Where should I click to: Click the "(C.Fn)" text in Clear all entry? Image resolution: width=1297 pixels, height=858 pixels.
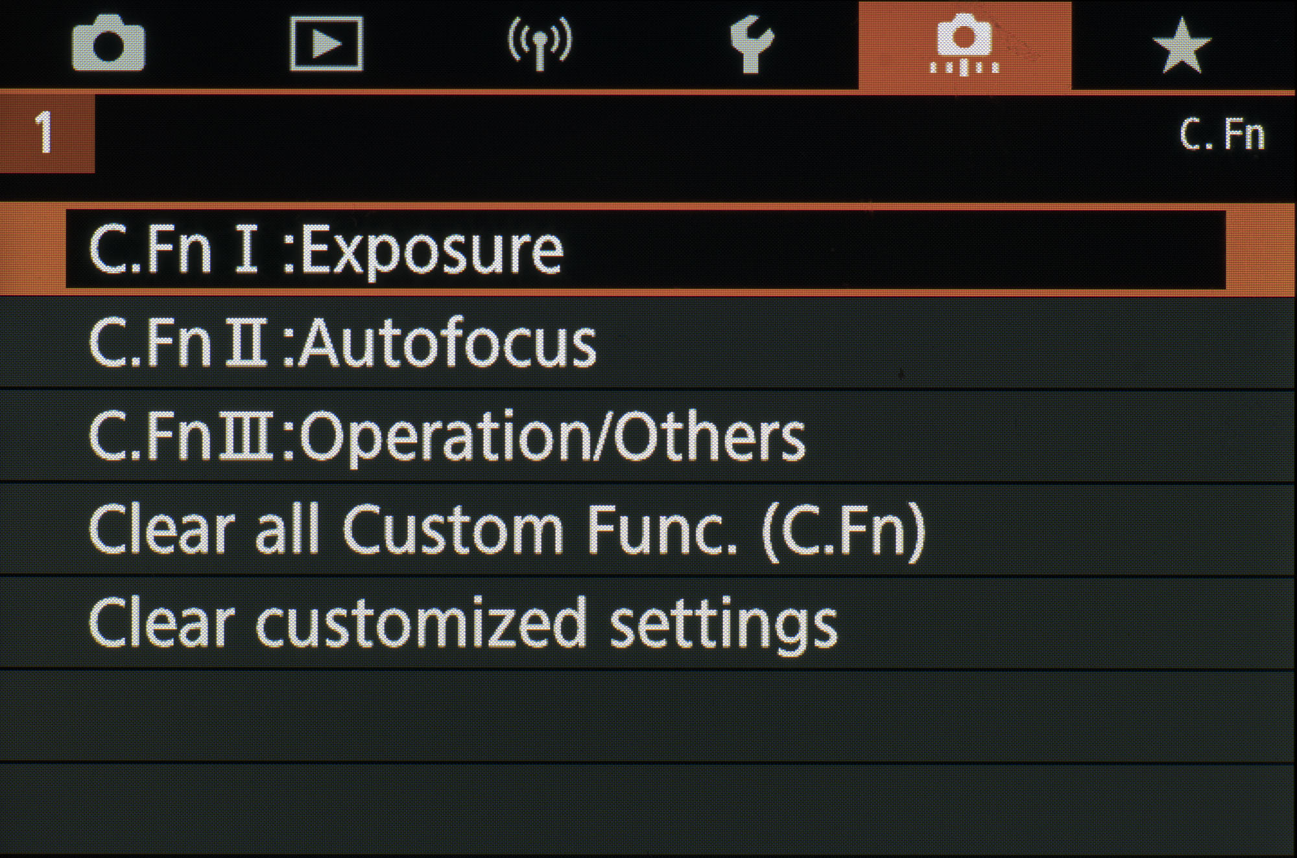pos(844,530)
